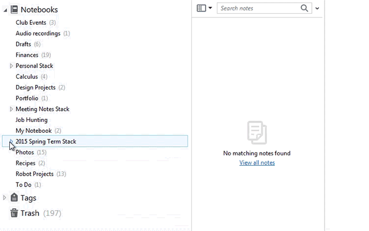This screenshot has width=369, height=231.
Task: Click the Tags icon in sidebar
Action: 14,198
